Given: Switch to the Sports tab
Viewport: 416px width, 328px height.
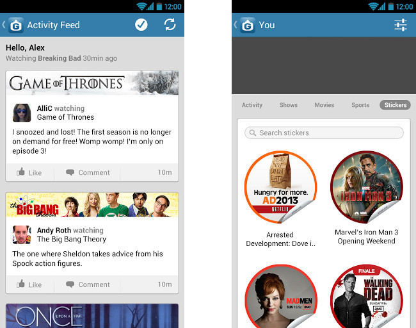Looking at the screenshot, I should [x=360, y=105].
